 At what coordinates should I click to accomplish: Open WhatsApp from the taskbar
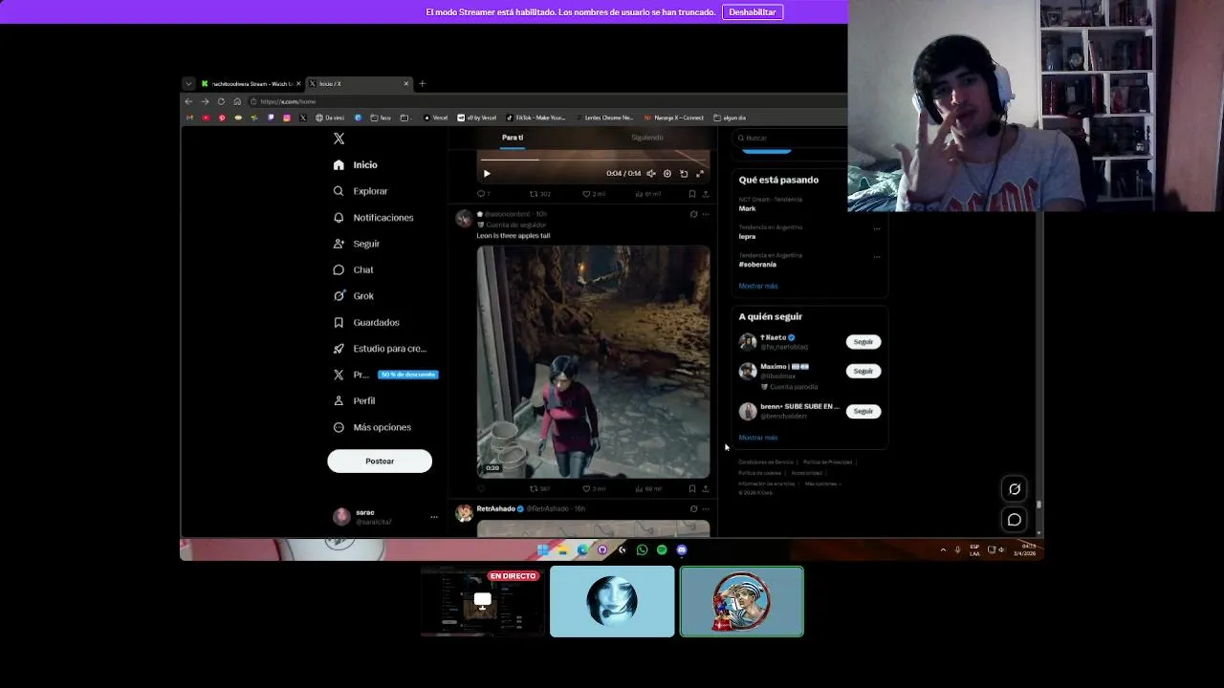pos(642,550)
